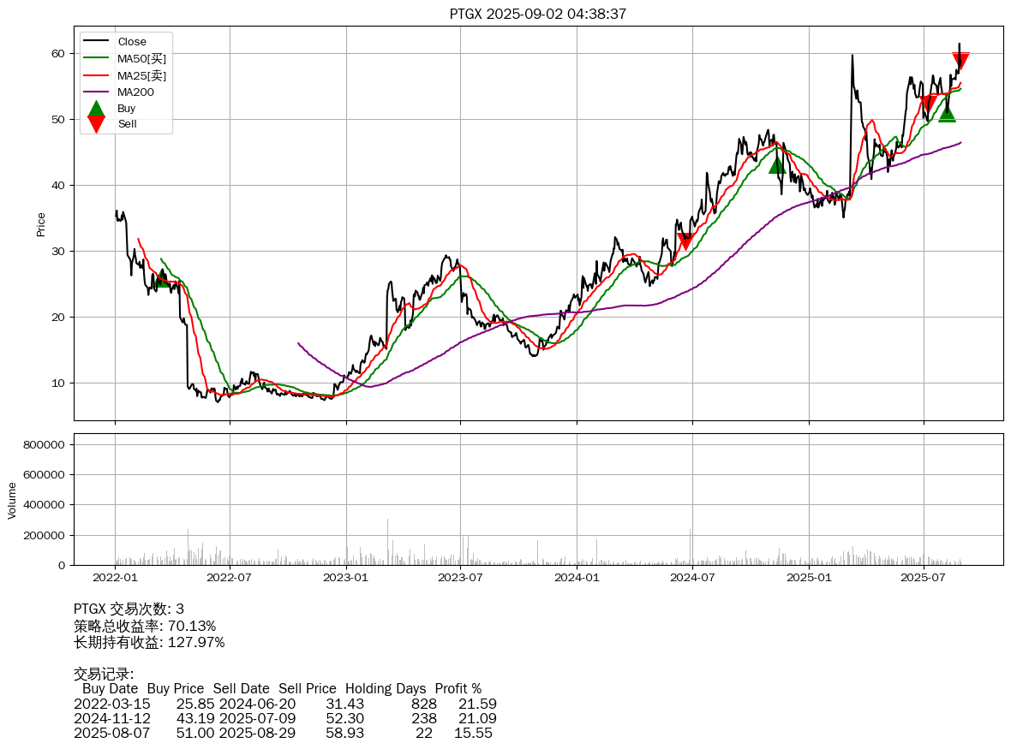The image size is (1011, 749).
Task: Click the purple MA200 line swatch in legend
Action: [96, 92]
